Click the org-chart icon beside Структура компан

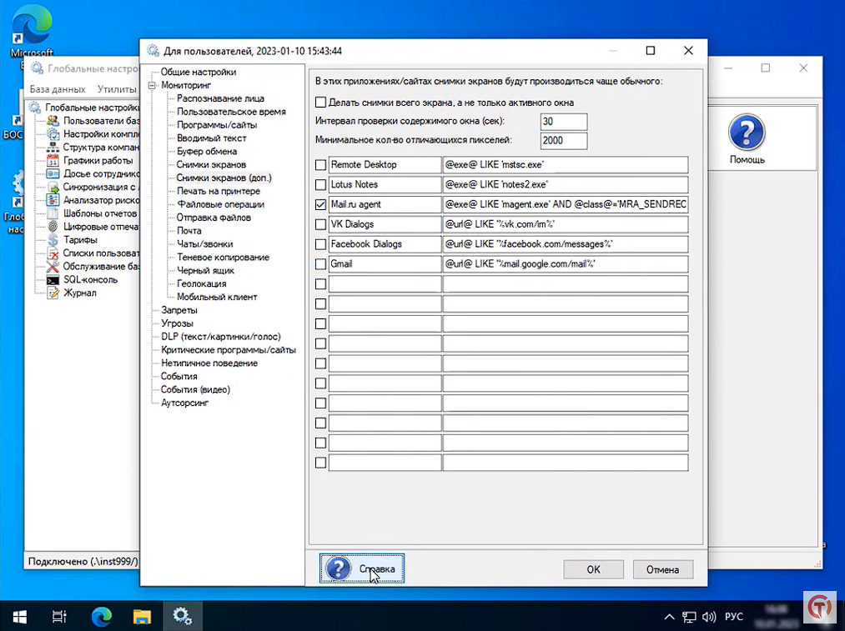pyautogui.click(x=53, y=147)
